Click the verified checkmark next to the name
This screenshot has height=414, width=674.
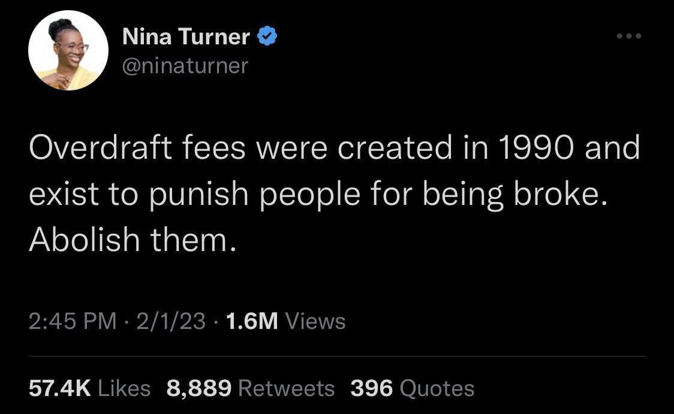pyautogui.click(x=267, y=36)
